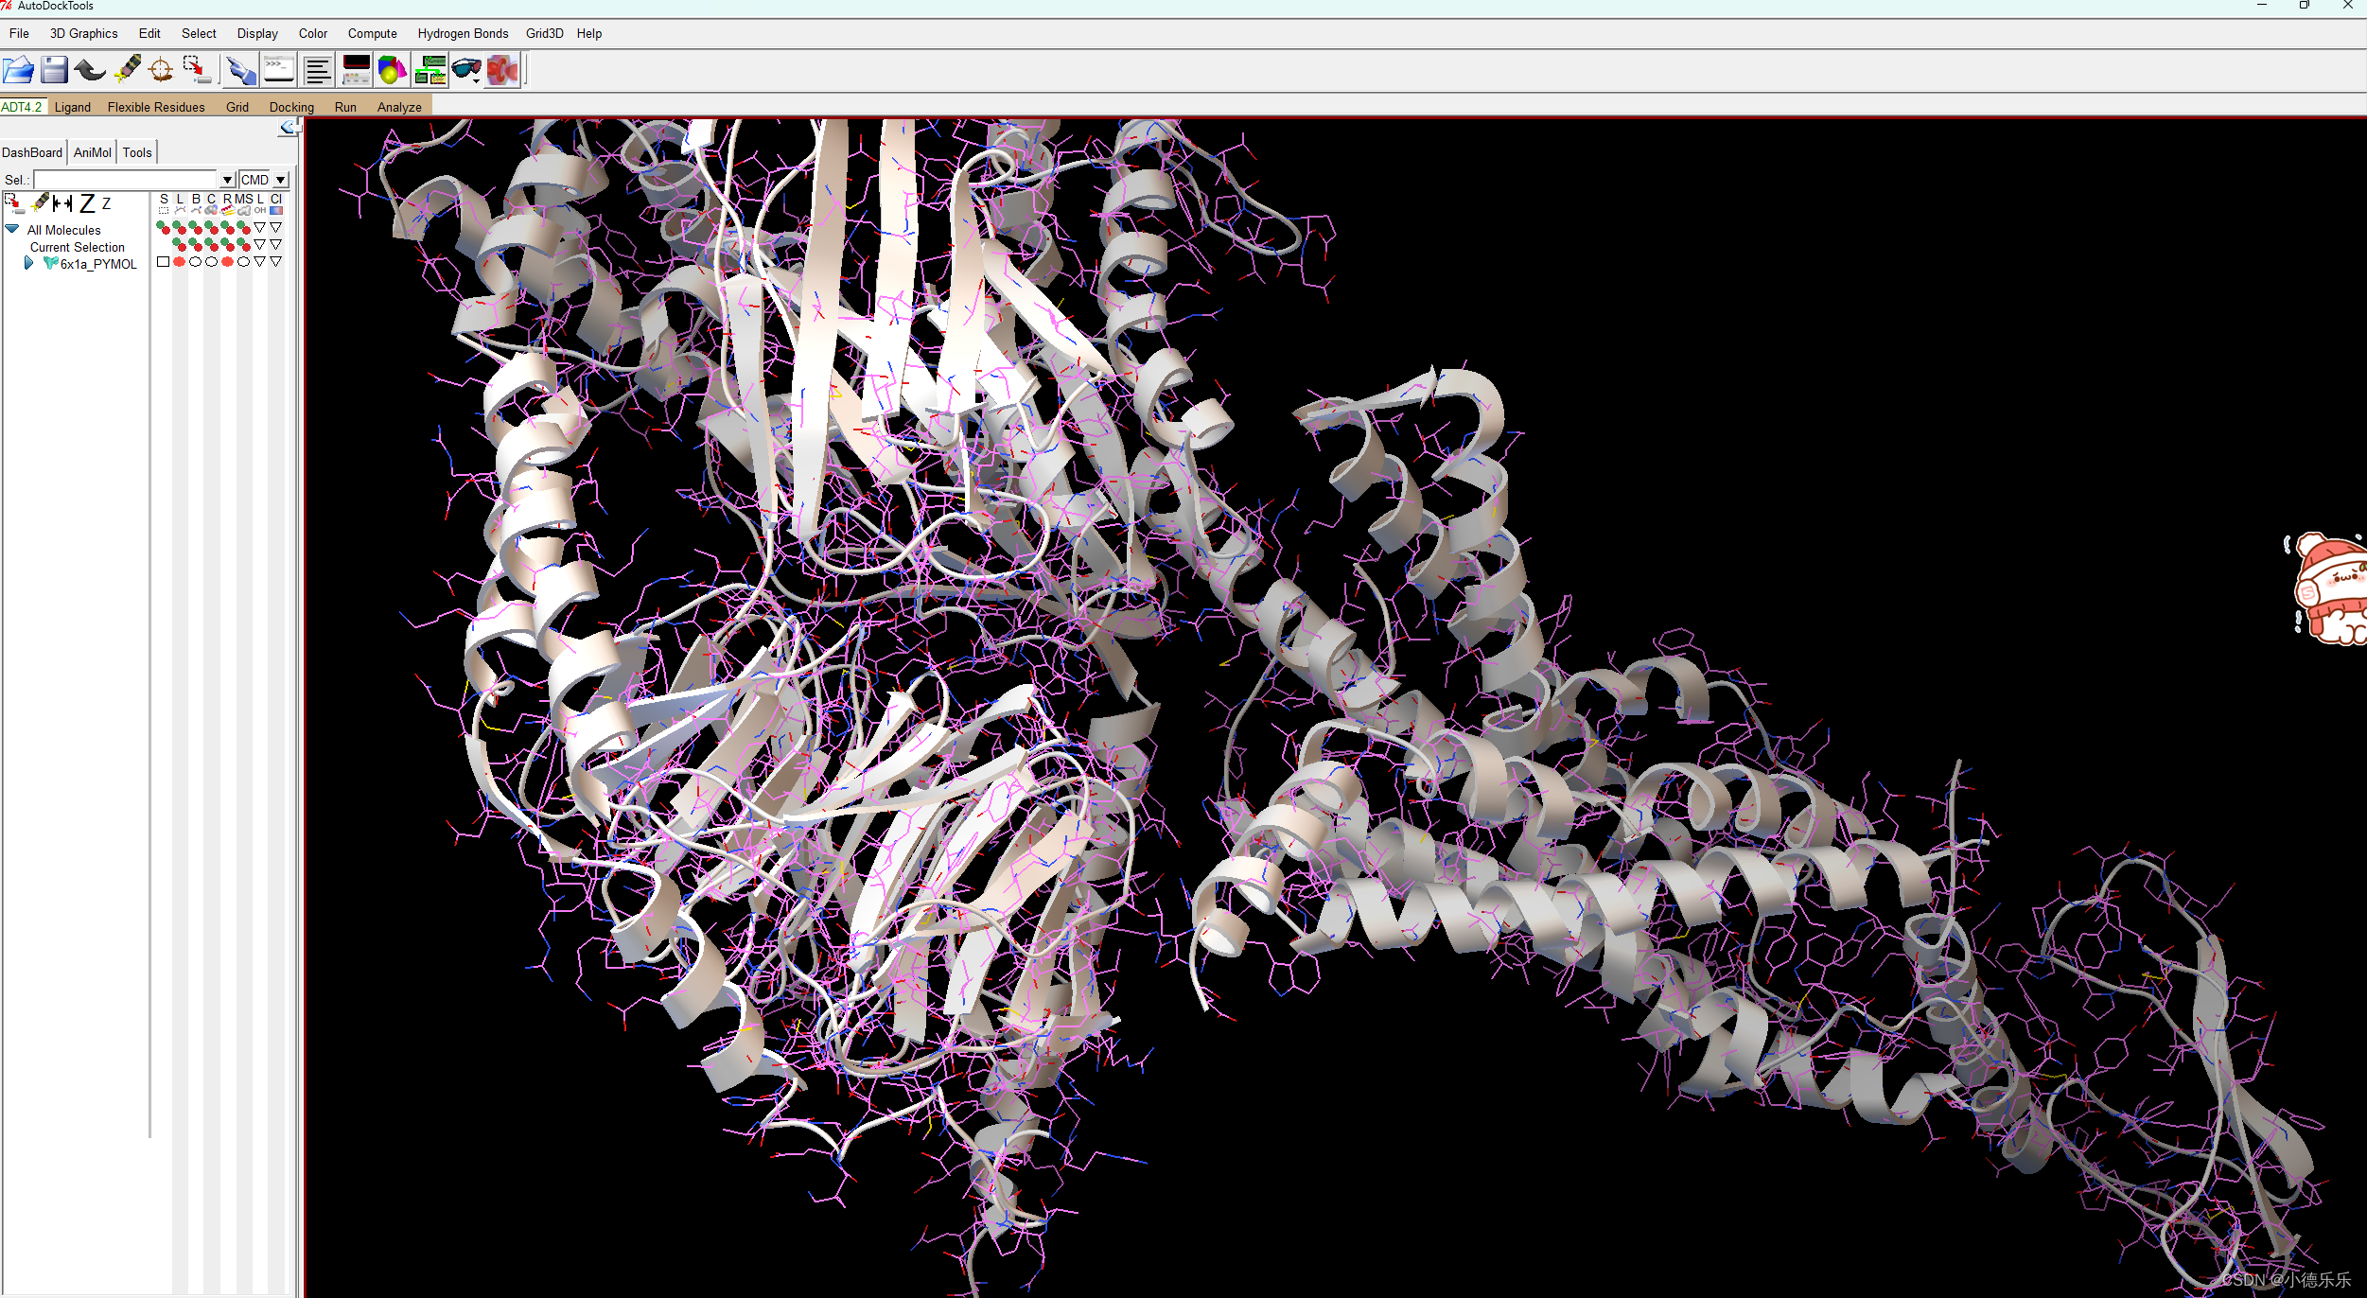
Task: Click the floppy disk save icon
Action: point(54,70)
